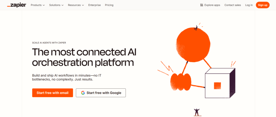
Task: Click the large orange sphere illustration
Action: pos(193,45)
